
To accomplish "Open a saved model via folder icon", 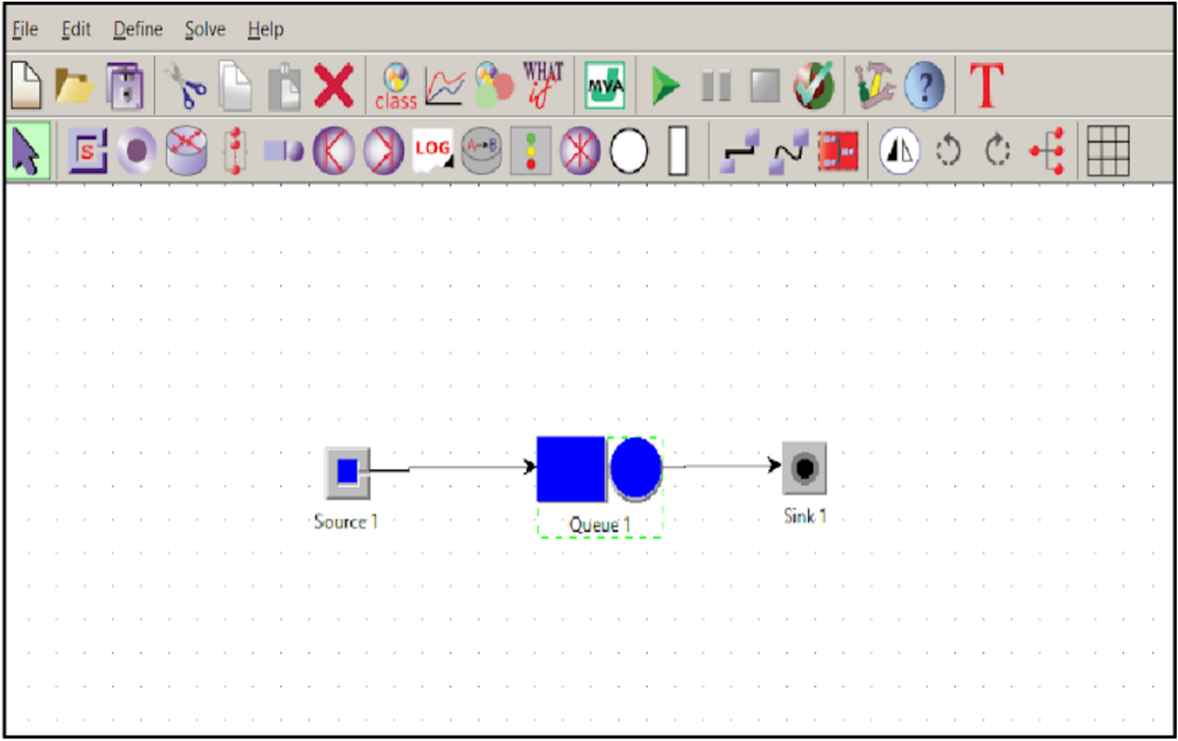I will pyautogui.click(x=75, y=87).
